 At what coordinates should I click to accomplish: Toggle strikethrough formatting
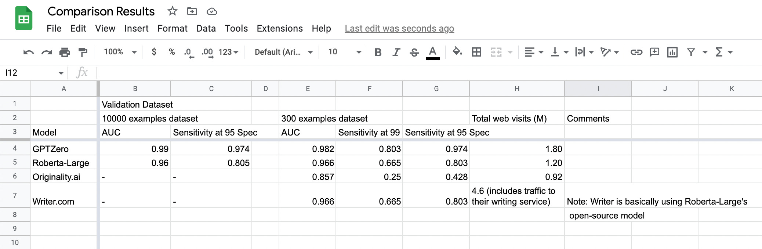pyautogui.click(x=414, y=52)
